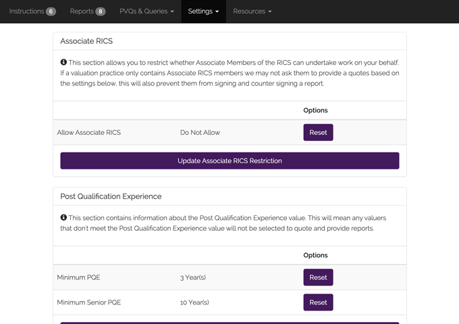Screen dimensions: 459x324
Task: Open the PVQs & Queries dropdown menu
Action: tap(146, 11)
